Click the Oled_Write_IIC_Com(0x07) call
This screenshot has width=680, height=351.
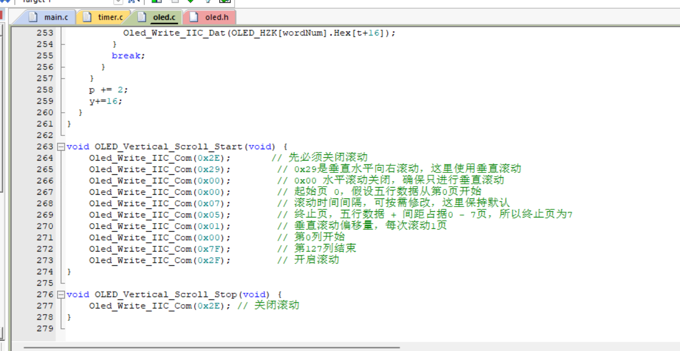tap(160, 204)
